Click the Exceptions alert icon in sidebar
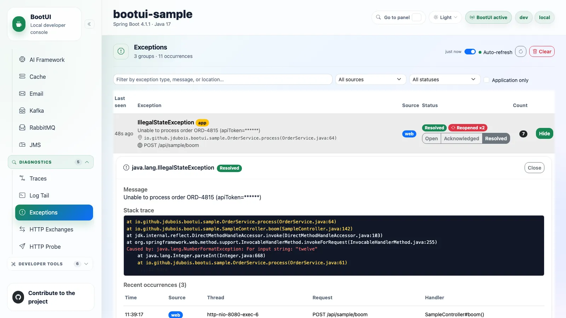The height and width of the screenshot is (318, 566). pyautogui.click(x=22, y=212)
